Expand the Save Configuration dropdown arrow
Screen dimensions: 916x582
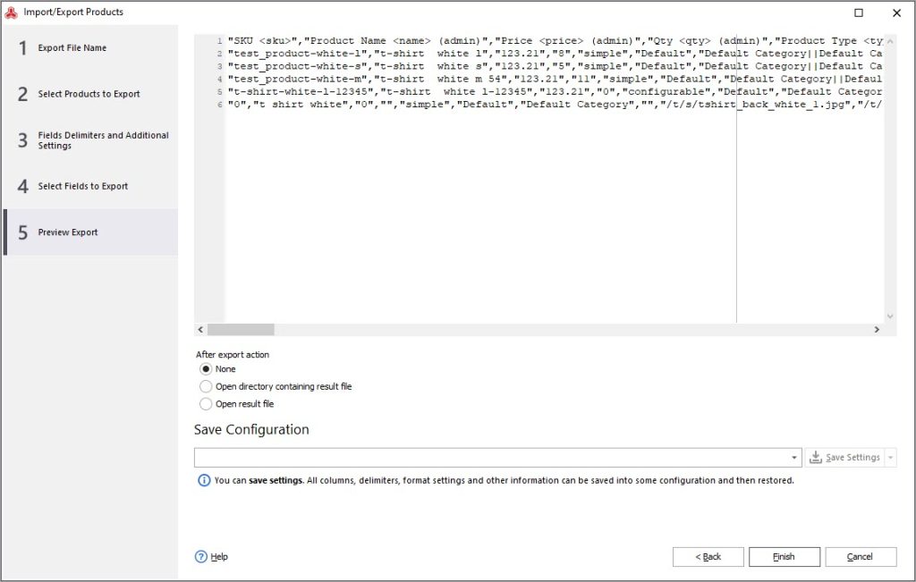794,458
